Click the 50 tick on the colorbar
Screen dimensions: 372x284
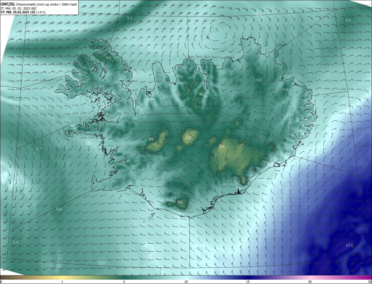coord(370,282)
